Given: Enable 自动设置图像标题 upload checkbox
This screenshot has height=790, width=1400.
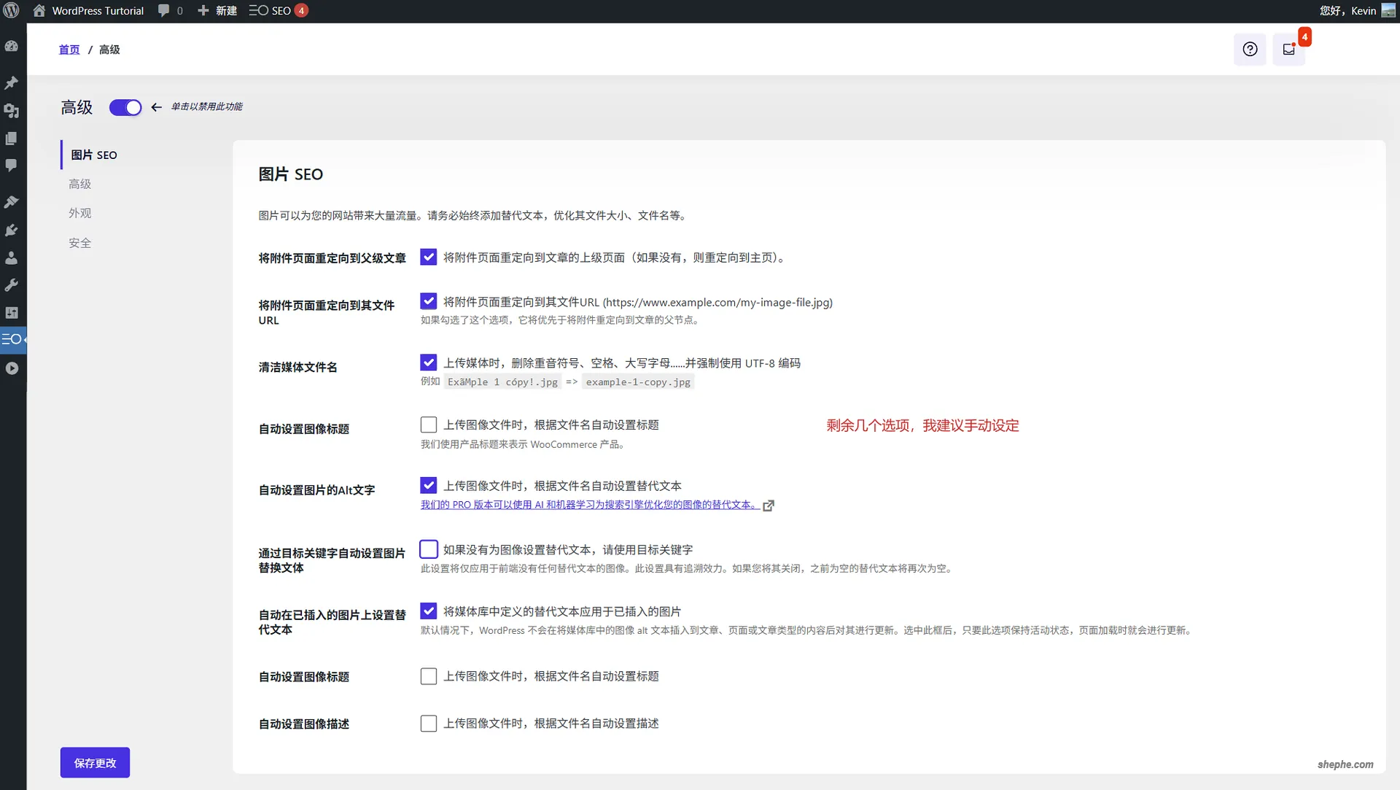Looking at the screenshot, I should tap(428, 424).
